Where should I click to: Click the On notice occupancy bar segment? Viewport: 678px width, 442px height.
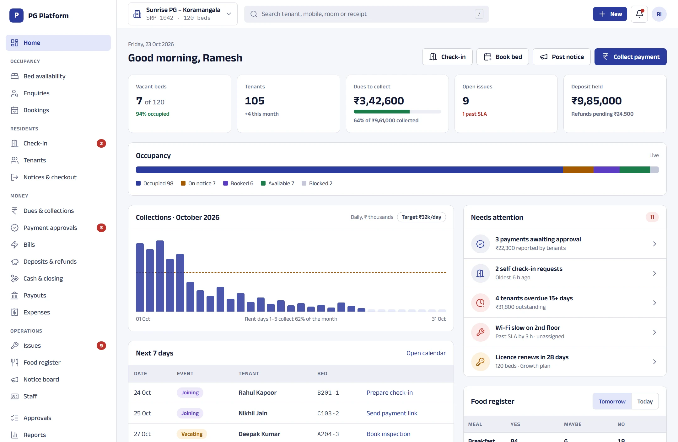coord(578,170)
